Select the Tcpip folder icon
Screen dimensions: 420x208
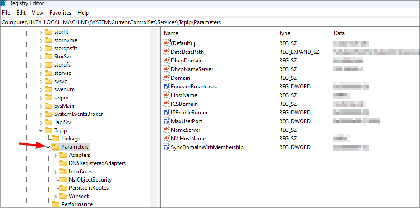48,130
